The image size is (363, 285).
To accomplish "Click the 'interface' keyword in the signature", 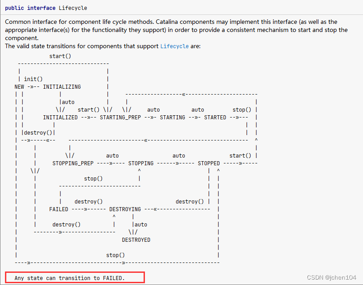I will point(41,8).
